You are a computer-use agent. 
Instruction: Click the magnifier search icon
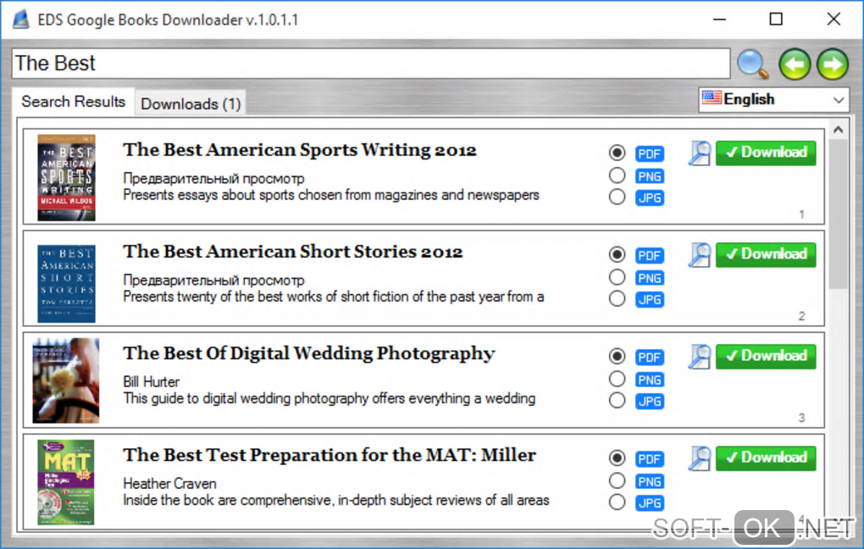tap(753, 64)
